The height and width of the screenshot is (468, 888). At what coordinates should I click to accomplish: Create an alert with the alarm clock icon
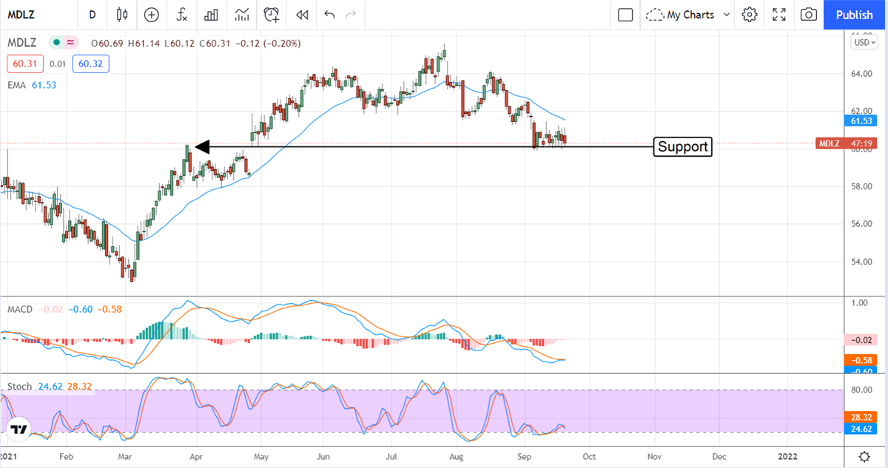coord(272,14)
